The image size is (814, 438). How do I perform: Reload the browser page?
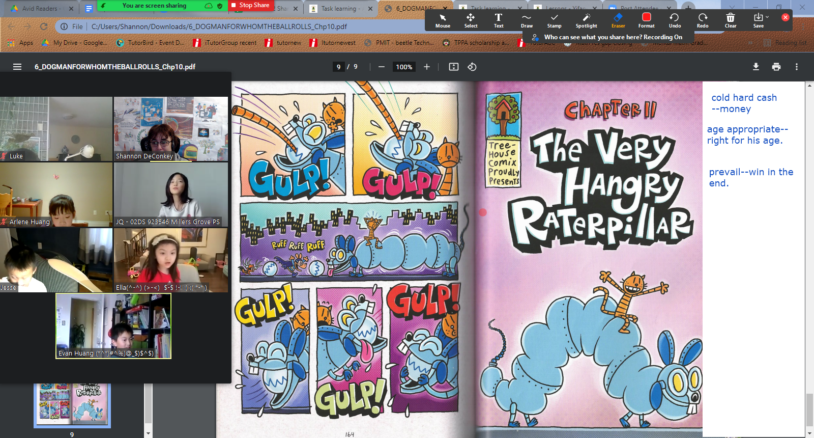coord(44,26)
